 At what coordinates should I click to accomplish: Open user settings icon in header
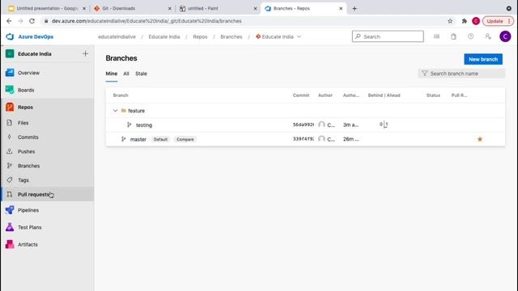point(488,36)
